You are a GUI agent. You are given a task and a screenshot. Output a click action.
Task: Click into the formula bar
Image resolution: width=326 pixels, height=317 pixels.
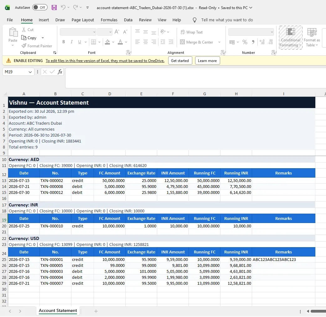[x=195, y=78]
